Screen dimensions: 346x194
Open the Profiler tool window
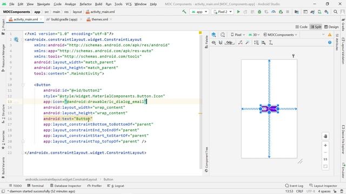pos(94,185)
